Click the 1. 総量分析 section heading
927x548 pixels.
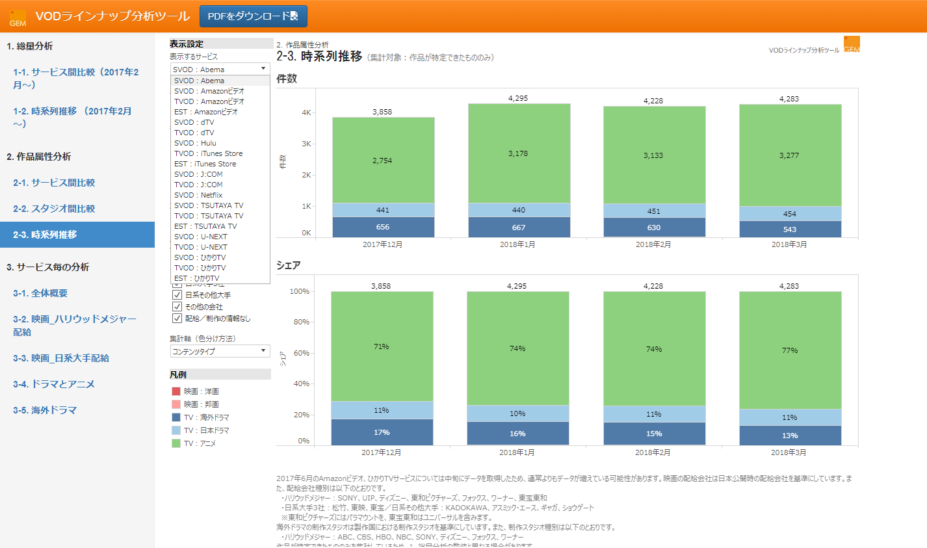tap(30, 46)
